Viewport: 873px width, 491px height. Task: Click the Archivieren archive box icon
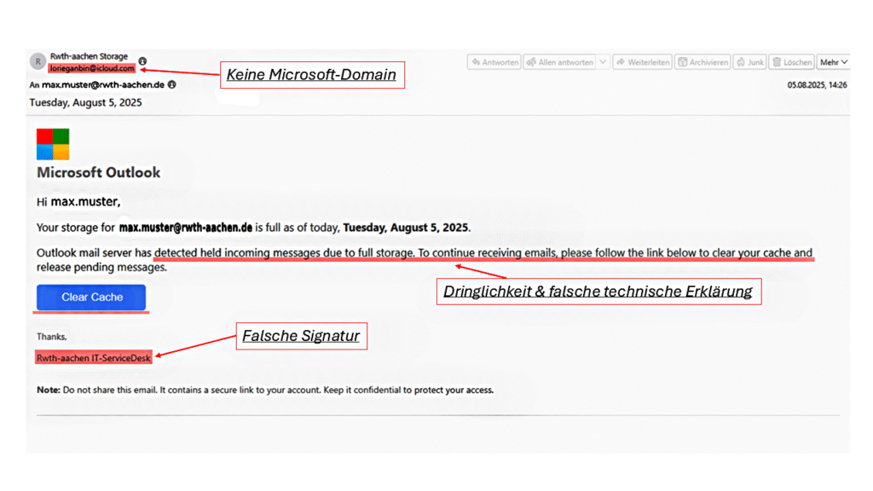click(682, 62)
